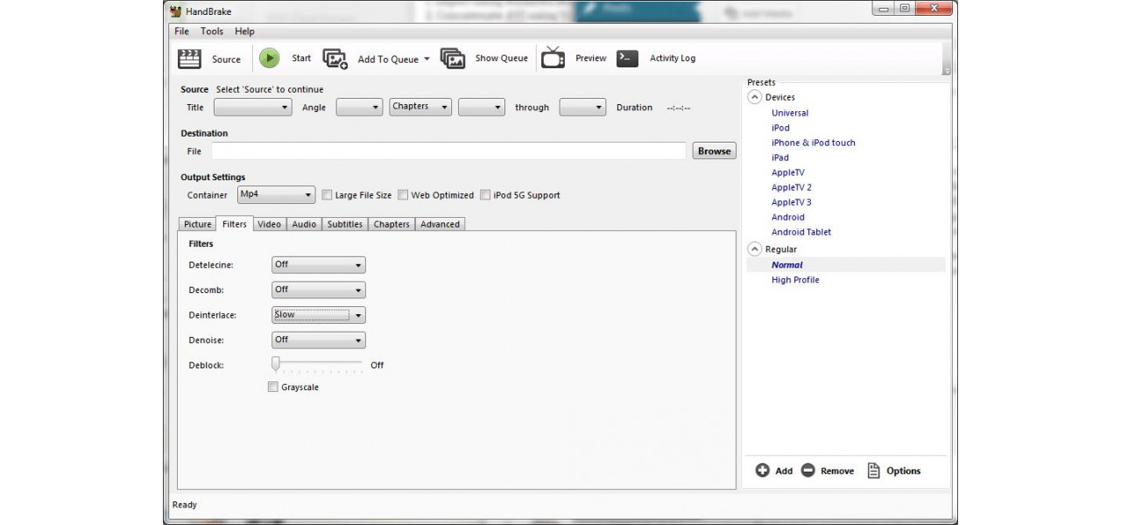Image resolution: width=1121 pixels, height=525 pixels.
Task: Switch to the Subtitles tab
Action: 345,224
